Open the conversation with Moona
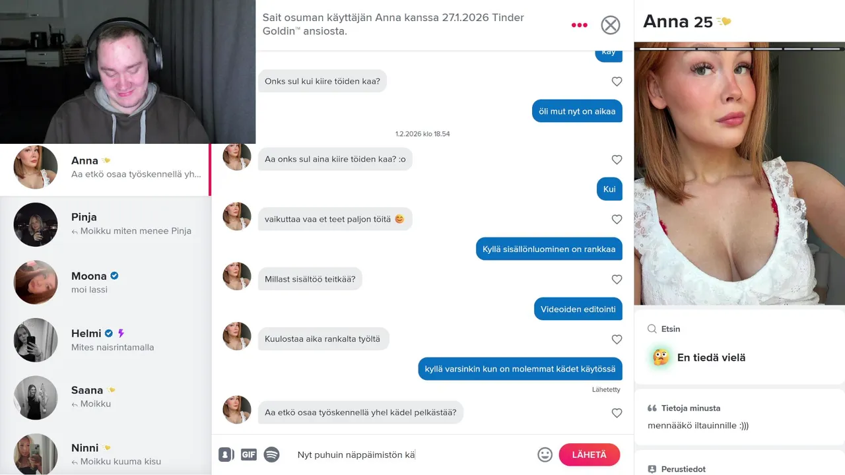 (106, 282)
